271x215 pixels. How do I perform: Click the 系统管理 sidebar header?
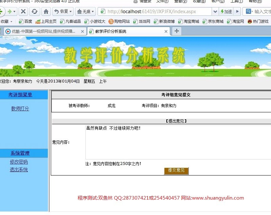20,153
